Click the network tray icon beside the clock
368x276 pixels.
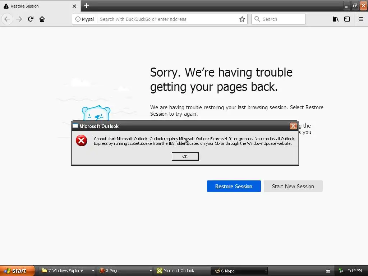341,271
